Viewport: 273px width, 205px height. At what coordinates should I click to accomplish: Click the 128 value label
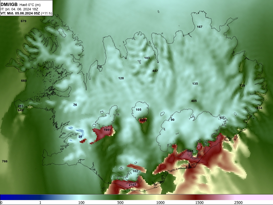[121, 78]
